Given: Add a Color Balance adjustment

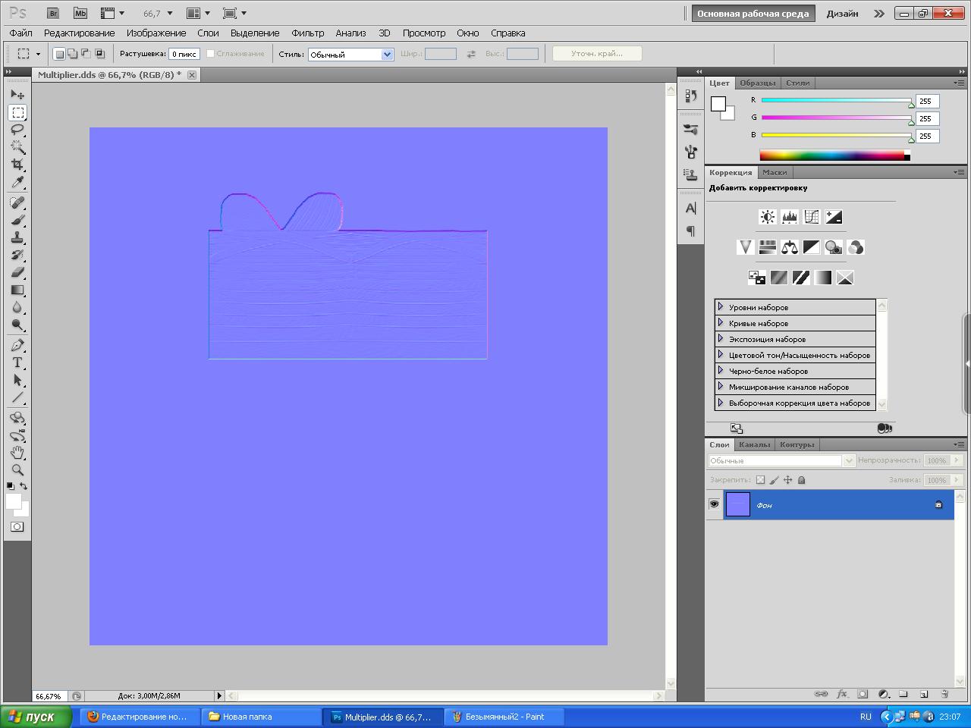Looking at the screenshot, I should 790,247.
